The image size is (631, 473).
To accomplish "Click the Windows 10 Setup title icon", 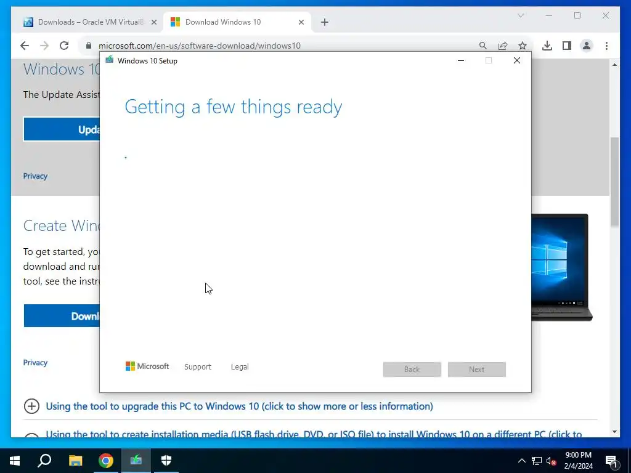I will (x=110, y=60).
